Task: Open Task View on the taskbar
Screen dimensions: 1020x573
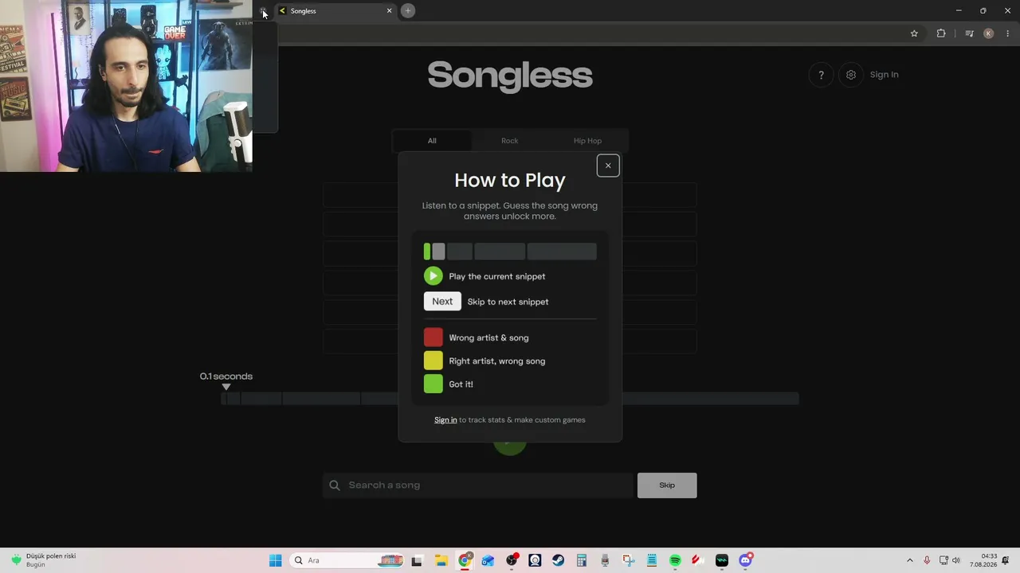Action: 417,560
